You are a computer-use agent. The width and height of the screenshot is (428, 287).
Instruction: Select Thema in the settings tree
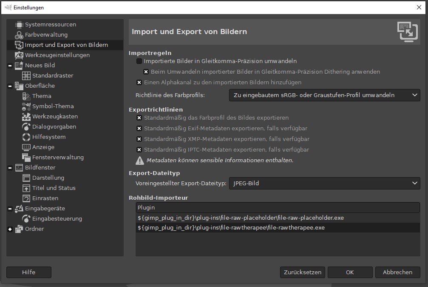(42, 96)
